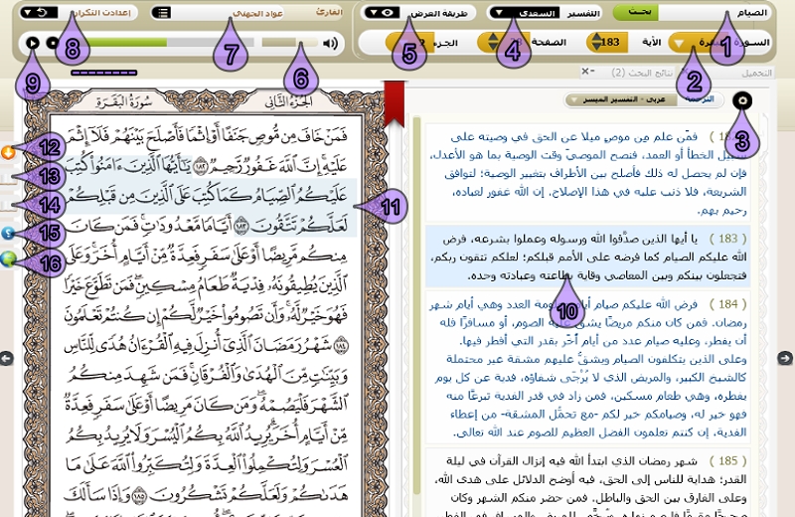Click the green globe icon on the left sidebar

coord(7,258)
